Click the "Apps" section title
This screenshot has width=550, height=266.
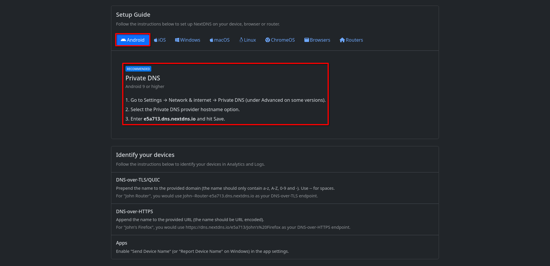122,243
